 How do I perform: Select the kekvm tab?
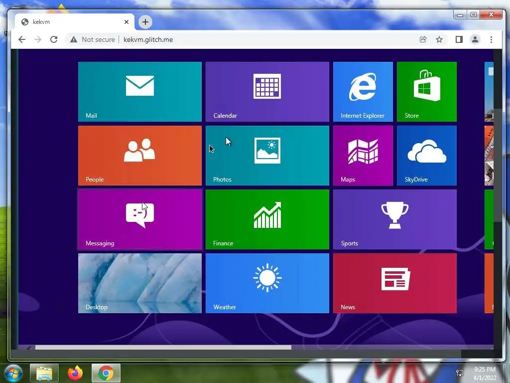click(x=75, y=22)
